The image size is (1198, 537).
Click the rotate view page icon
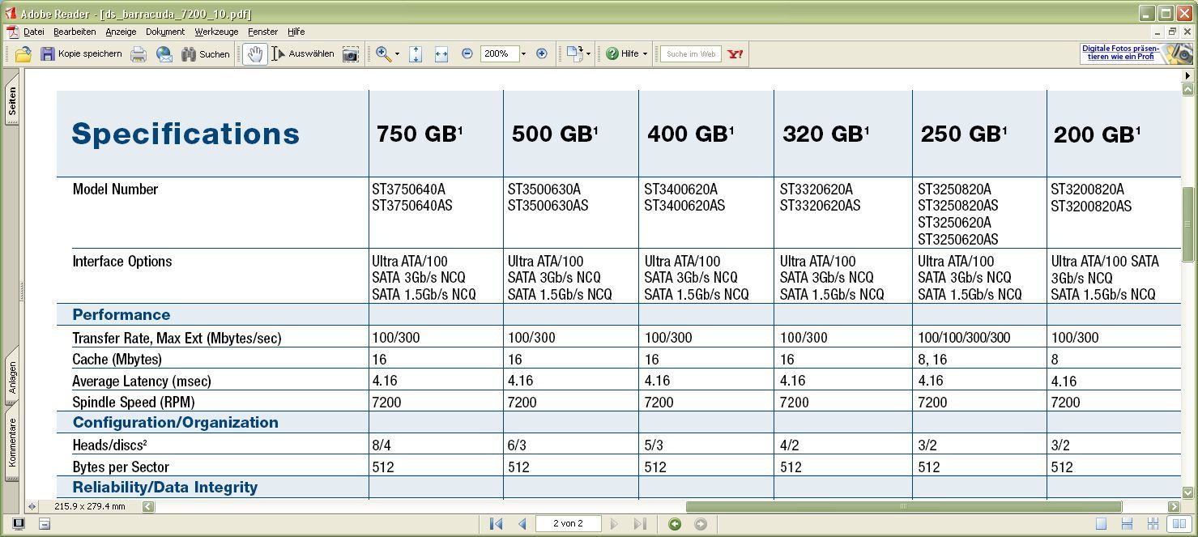click(574, 54)
